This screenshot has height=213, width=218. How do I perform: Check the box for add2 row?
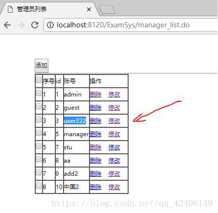point(39,172)
